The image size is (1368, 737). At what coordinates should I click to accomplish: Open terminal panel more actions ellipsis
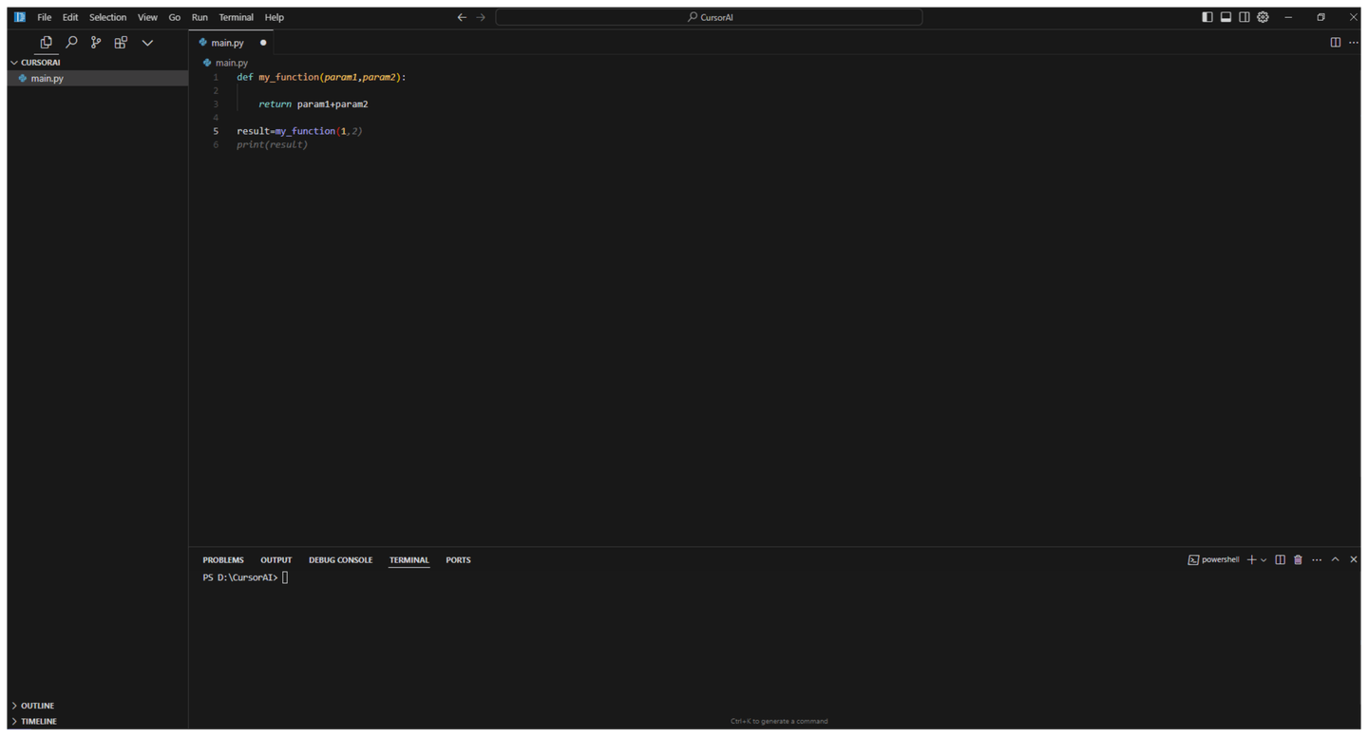coord(1317,560)
